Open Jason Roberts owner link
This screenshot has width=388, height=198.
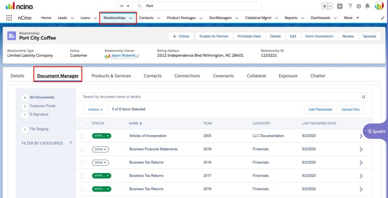(123, 55)
